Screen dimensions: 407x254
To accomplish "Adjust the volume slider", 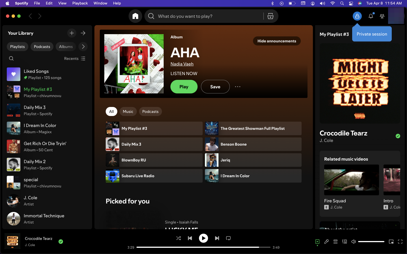I will click(x=371, y=242).
